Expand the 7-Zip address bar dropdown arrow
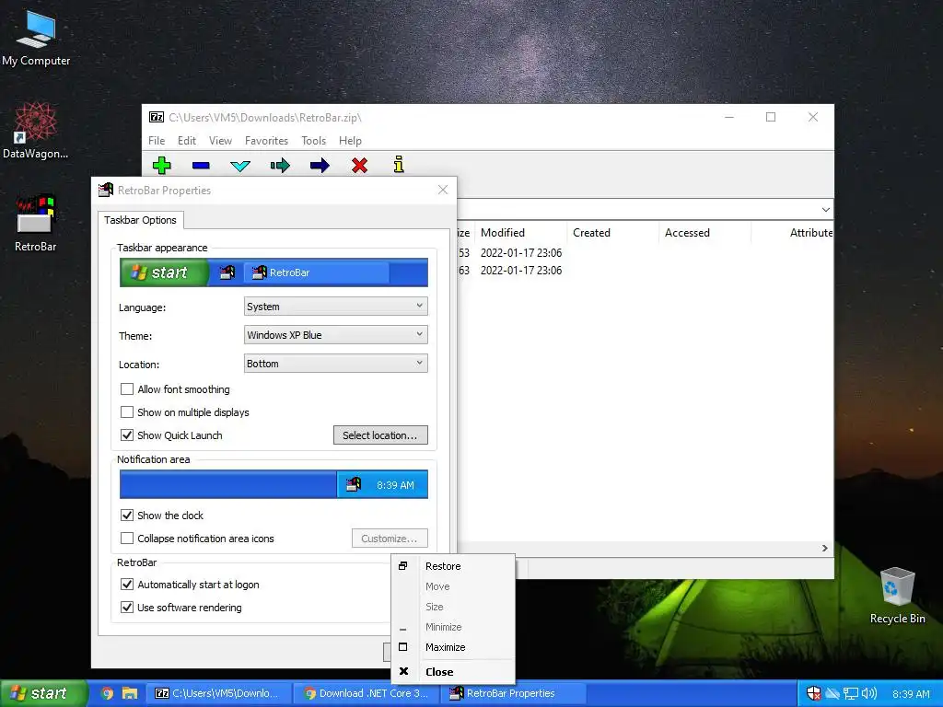The height and width of the screenshot is (707, 943). pyautogui.click(x=826, y=210)
